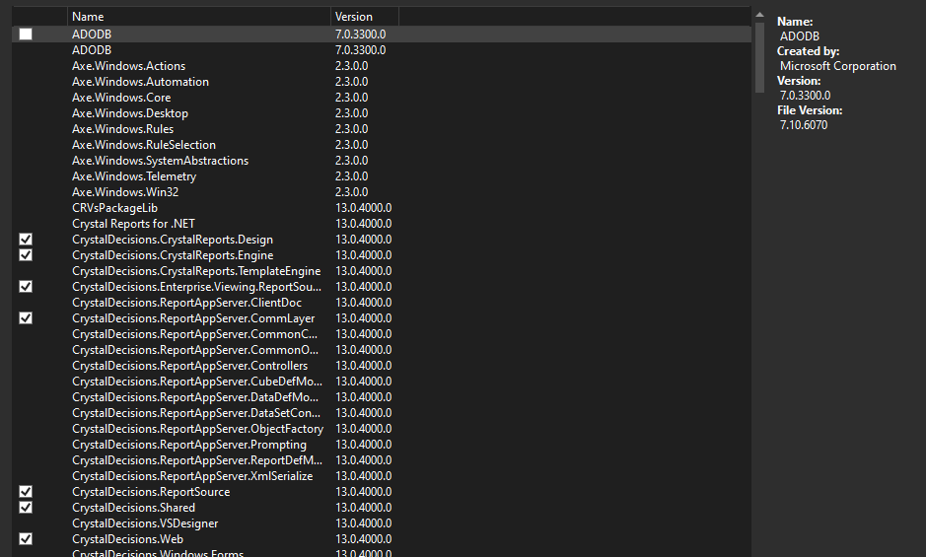The height and width of the screenshot is (557, 926).
Task: Select CrystalDecisions.ReportAppServer.ClientDoc row
Action: (382, 303)
